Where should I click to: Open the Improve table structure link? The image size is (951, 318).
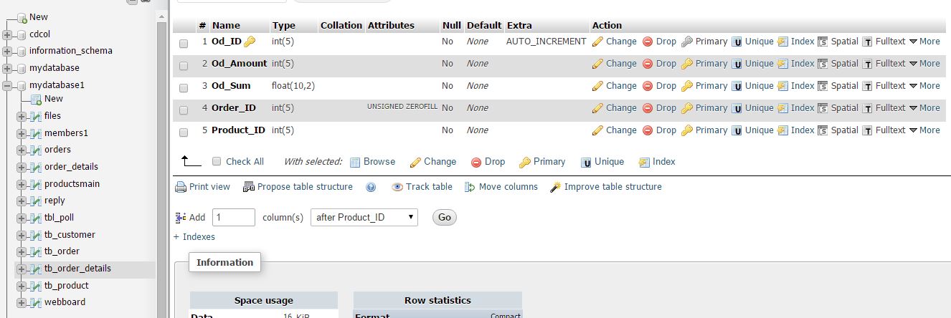tap(612, 187)
